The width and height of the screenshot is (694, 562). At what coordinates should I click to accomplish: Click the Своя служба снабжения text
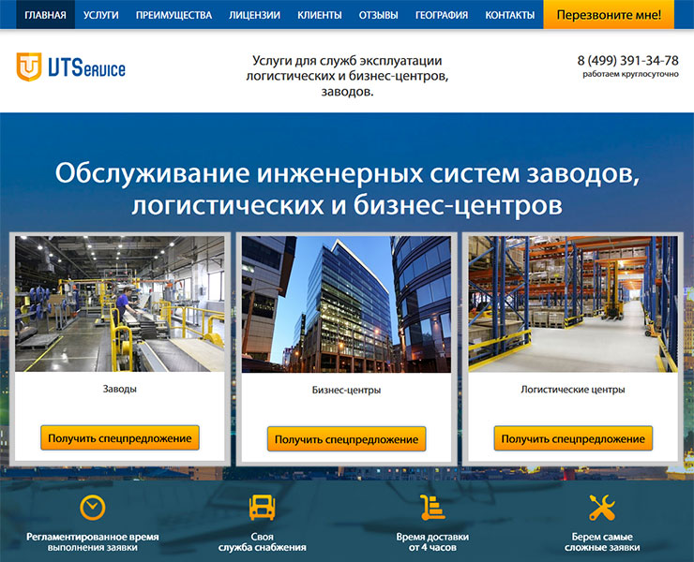coord(262,542)
